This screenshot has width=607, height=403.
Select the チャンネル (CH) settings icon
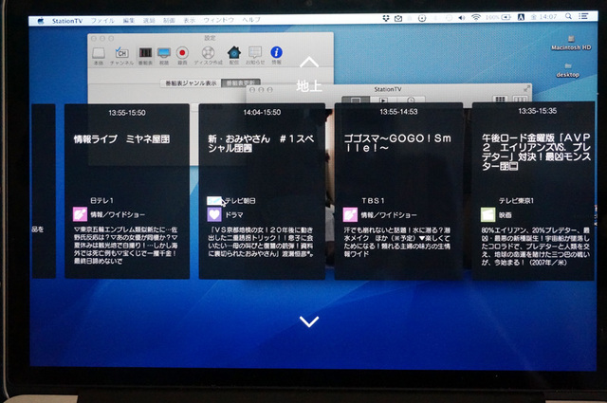(121, 54)
